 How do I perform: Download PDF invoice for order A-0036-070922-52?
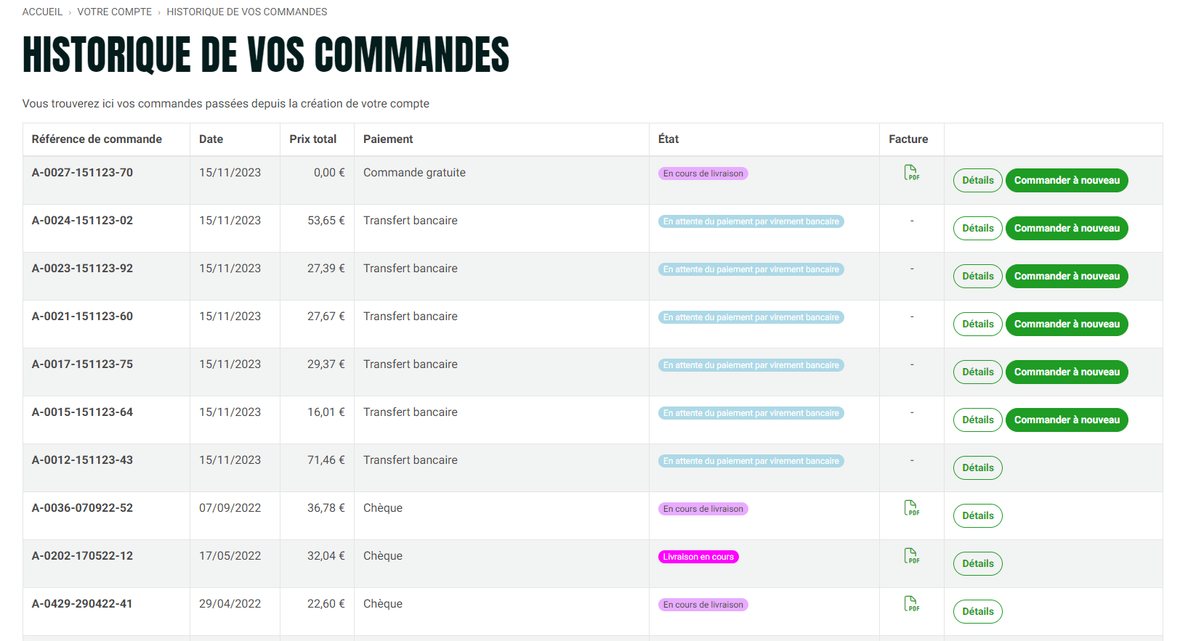(911, 508)
